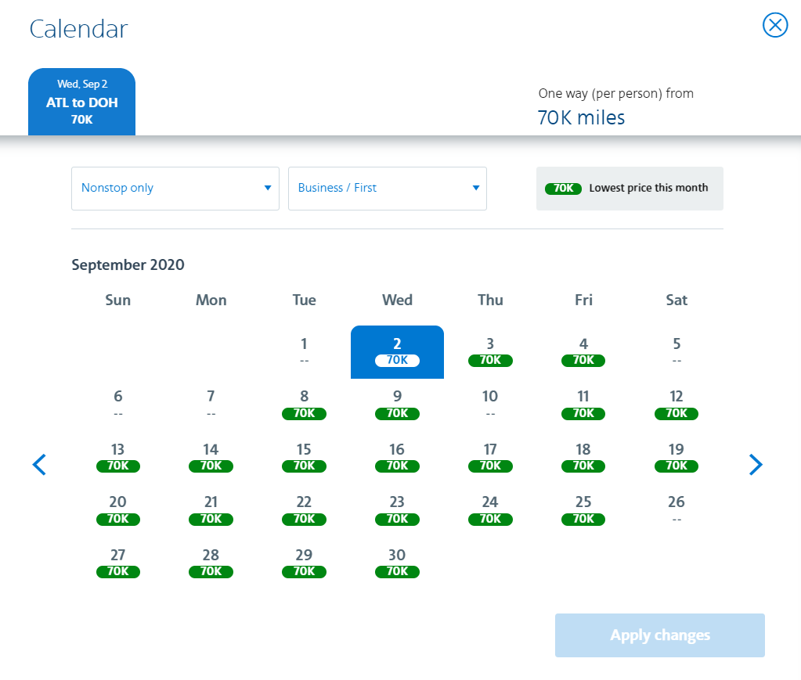Close the Calendar dialog
Image resolution: width=801 pixels, height=680 pixels.
774,26
